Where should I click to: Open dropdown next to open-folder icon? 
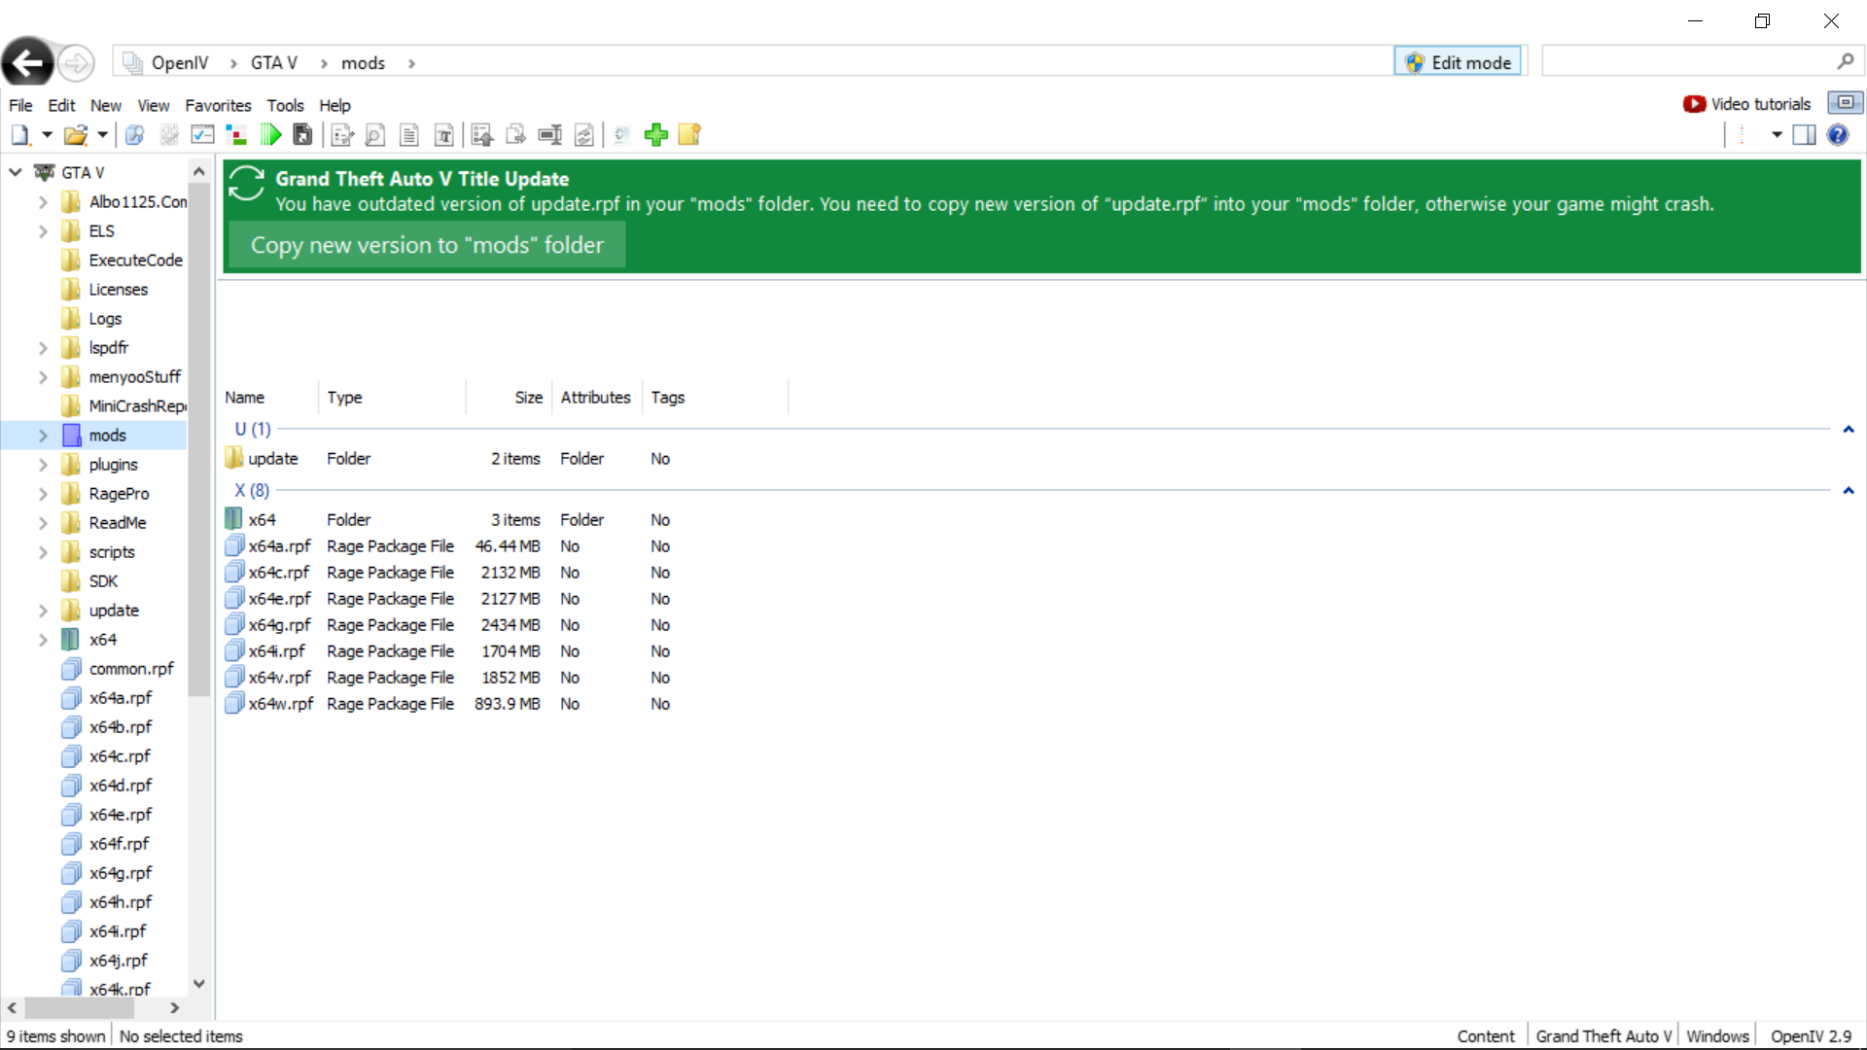click(x=102, y=135)
